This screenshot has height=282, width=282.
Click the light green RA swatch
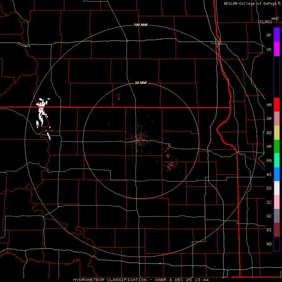277,160
